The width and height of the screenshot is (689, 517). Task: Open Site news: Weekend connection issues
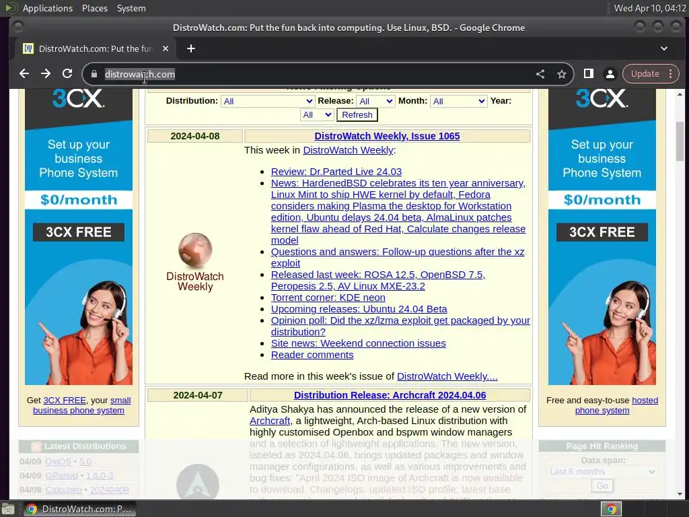pyautogui.click(x=358, y=343)
